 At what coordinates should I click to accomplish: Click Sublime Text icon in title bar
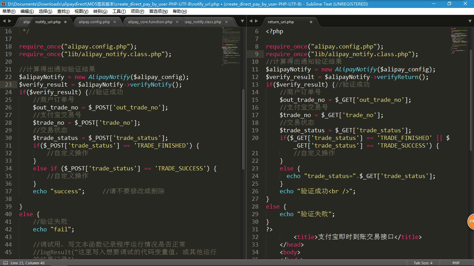click(x=4, y=4)
